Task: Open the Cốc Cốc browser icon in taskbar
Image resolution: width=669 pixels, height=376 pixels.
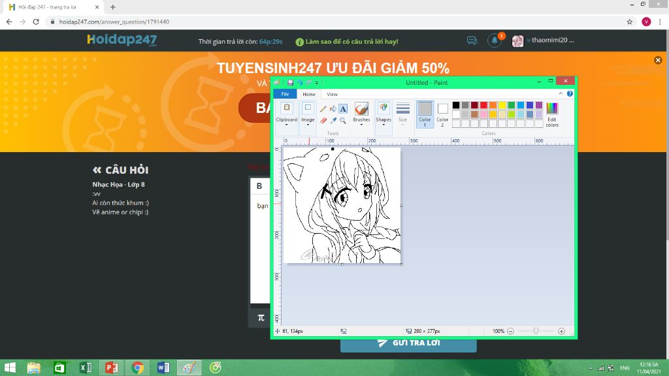Action: pos(216,368)
